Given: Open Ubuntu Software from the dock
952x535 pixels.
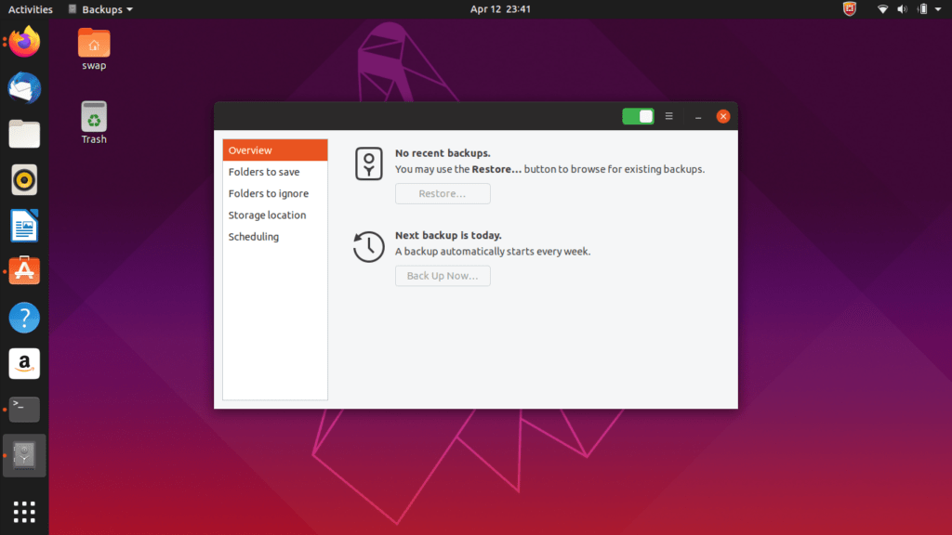Looking at the screenshot, I should [x=23, y=271].
